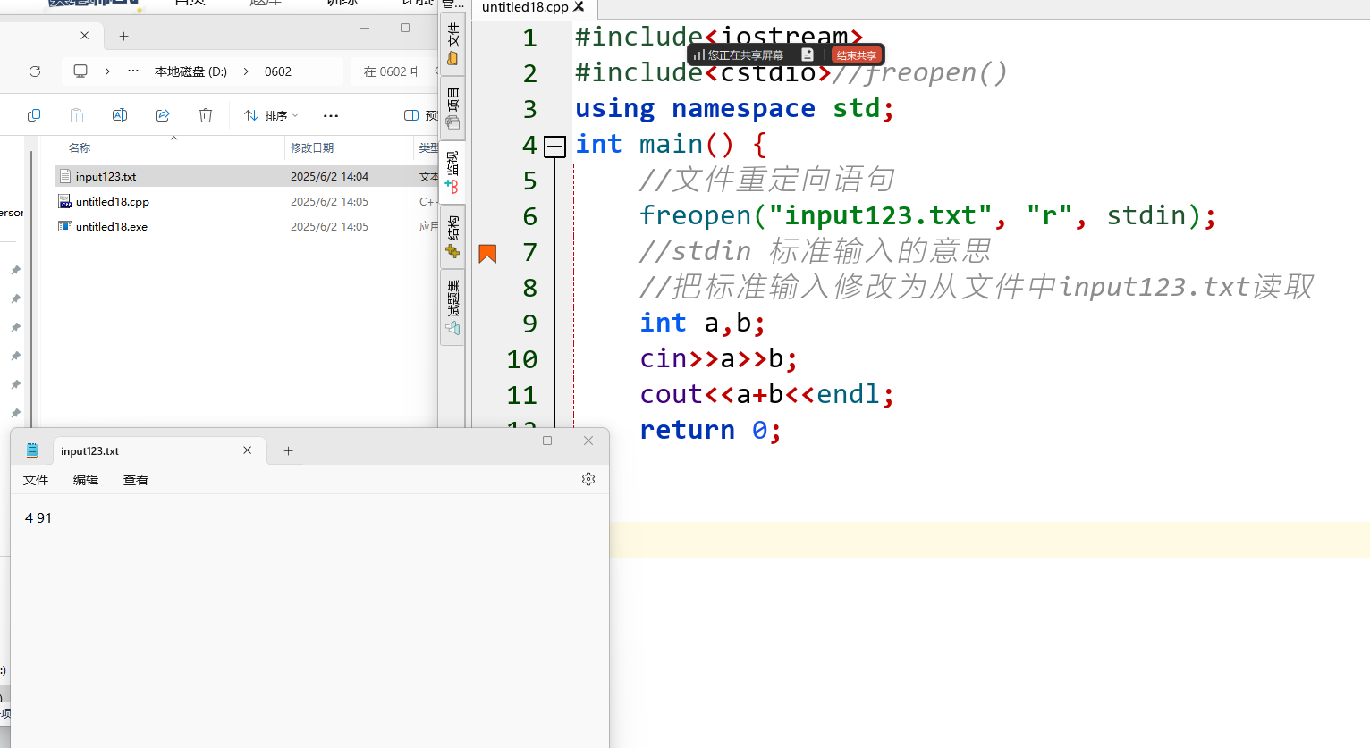Click the copy icon in Explorer toolbar
Image resolution: width=1370 pixels, height=748 pixels.
click(x=34, y=115)
